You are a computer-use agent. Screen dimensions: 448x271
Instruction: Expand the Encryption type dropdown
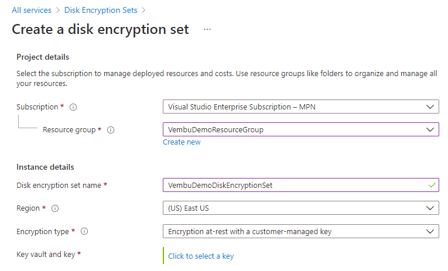tap(293, 231)
